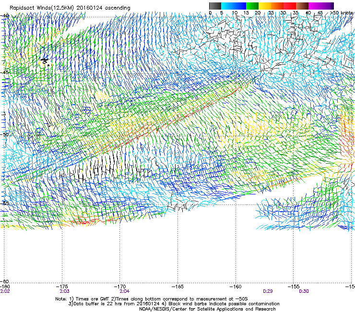Click the "2:02" pass time label
This screenshot has height=312, width=355.
[5, 291]
